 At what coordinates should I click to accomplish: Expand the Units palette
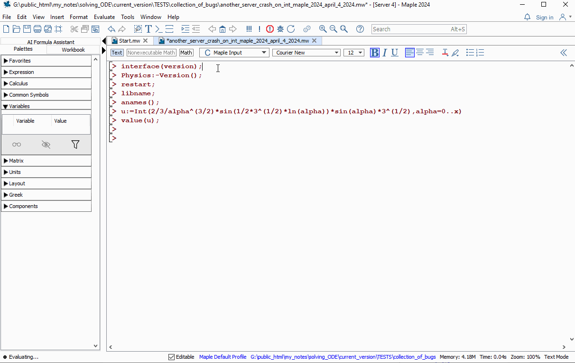[x=46, y=172]
